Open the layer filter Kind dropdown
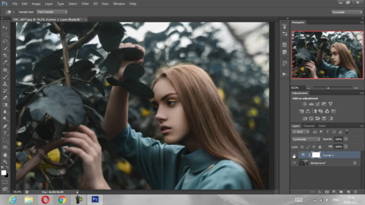The width and height of the screenshot is (365, 205). point(301,132)
